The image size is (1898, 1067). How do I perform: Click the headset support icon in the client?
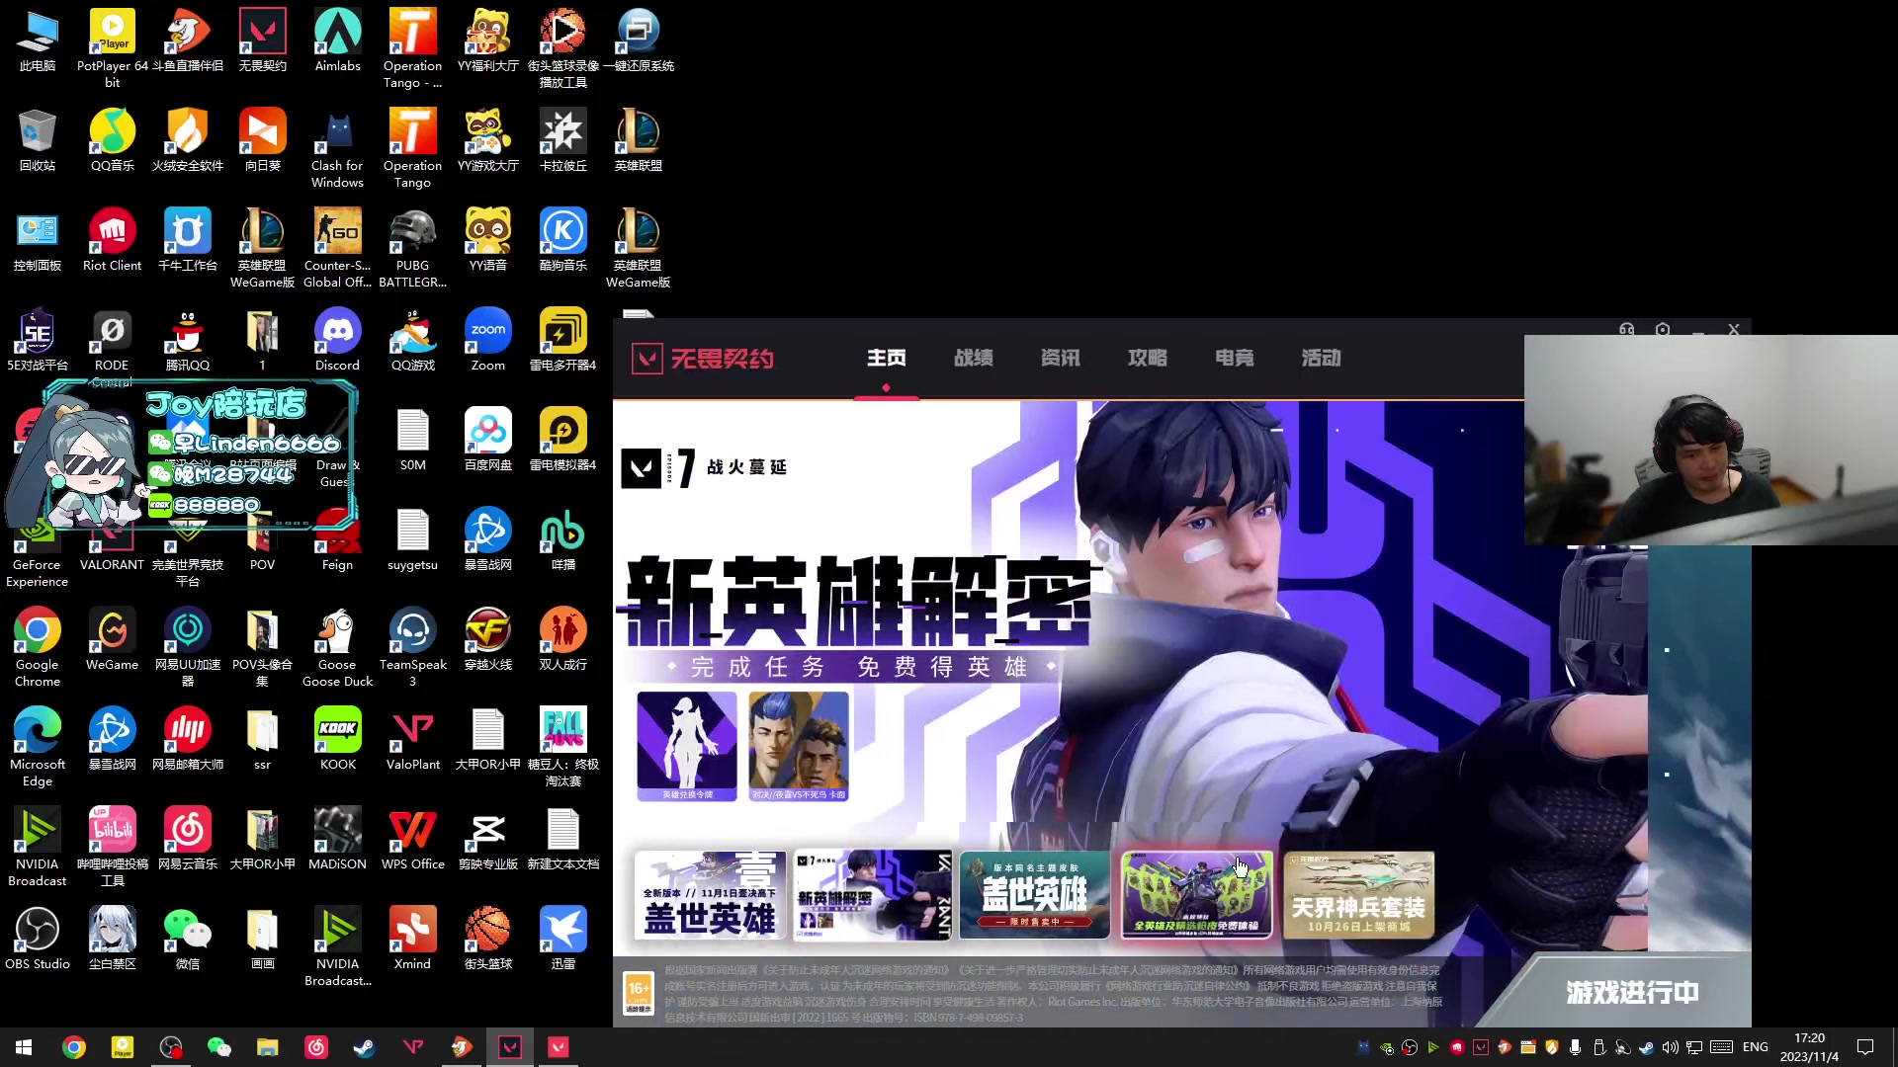[1626, 329]
